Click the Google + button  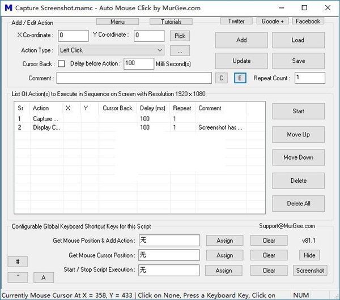(x=273, y=21)
